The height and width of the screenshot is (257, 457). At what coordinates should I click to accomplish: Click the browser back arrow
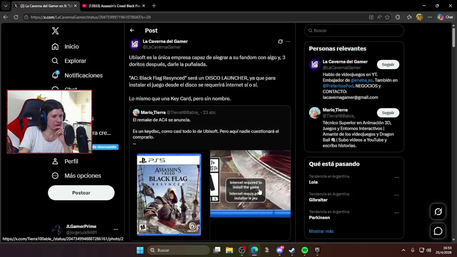6,17
